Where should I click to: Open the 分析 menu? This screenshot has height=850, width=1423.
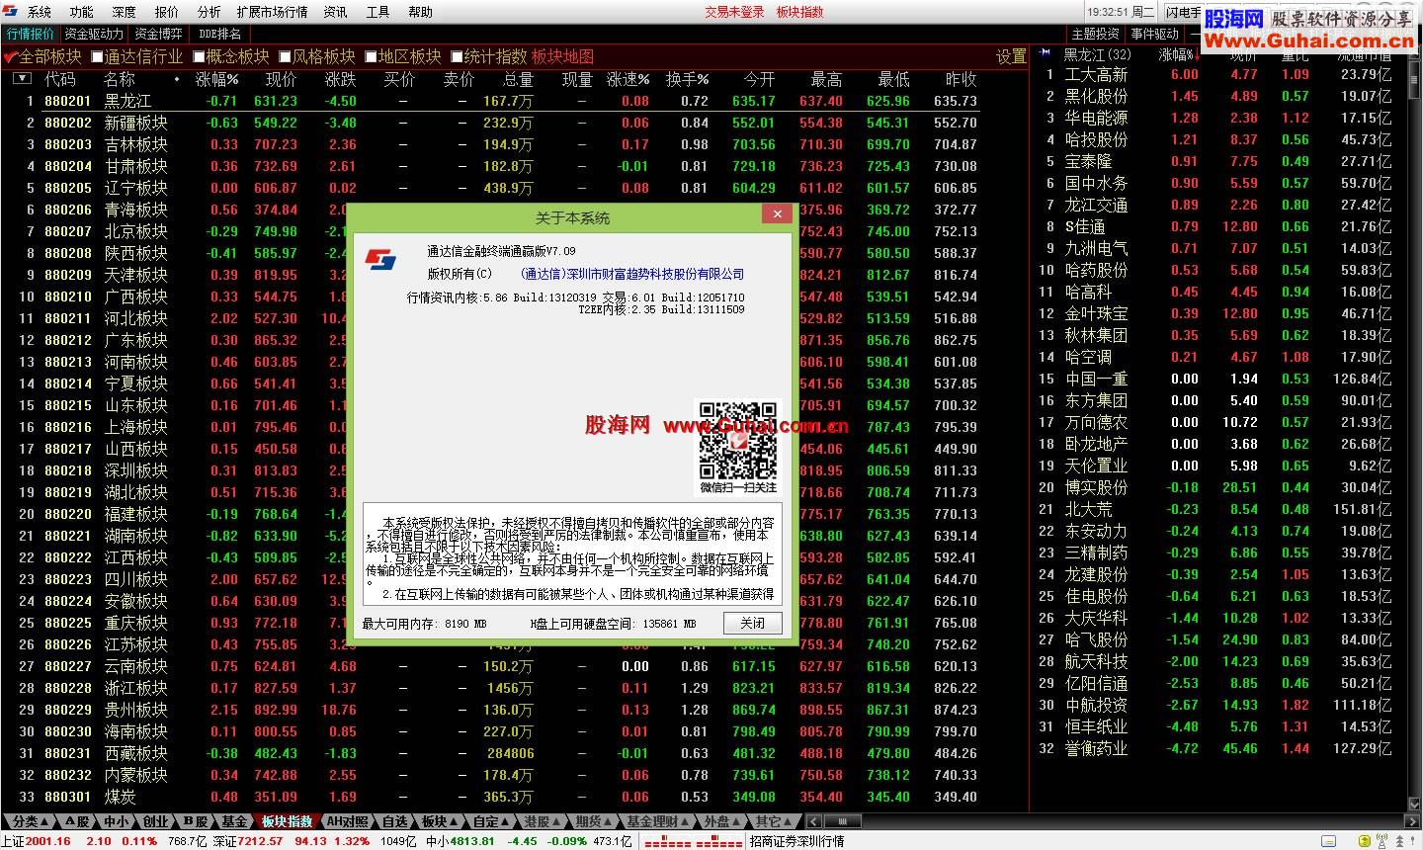(x=209, y=12)
